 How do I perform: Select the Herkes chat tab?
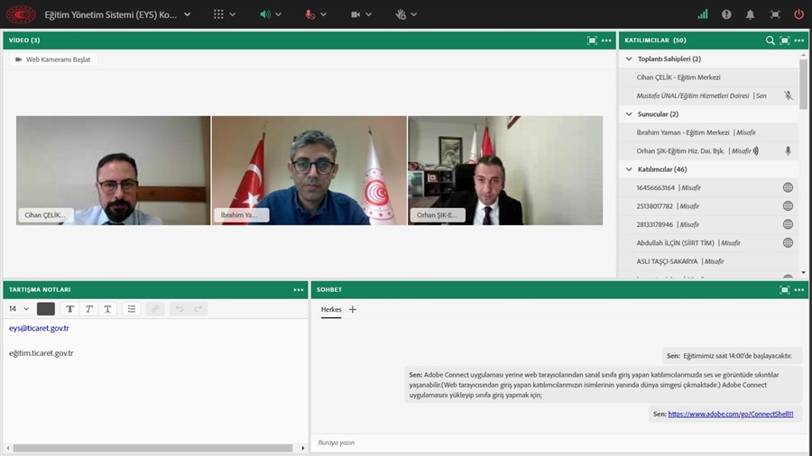click(331, 309)
